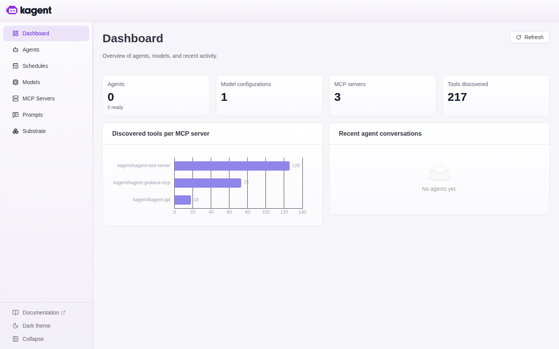Image resolution: width=559 pixels, height=349 pixels.
Task: Click the '100' x-axis tick label
Action: (x=266, y=212)
